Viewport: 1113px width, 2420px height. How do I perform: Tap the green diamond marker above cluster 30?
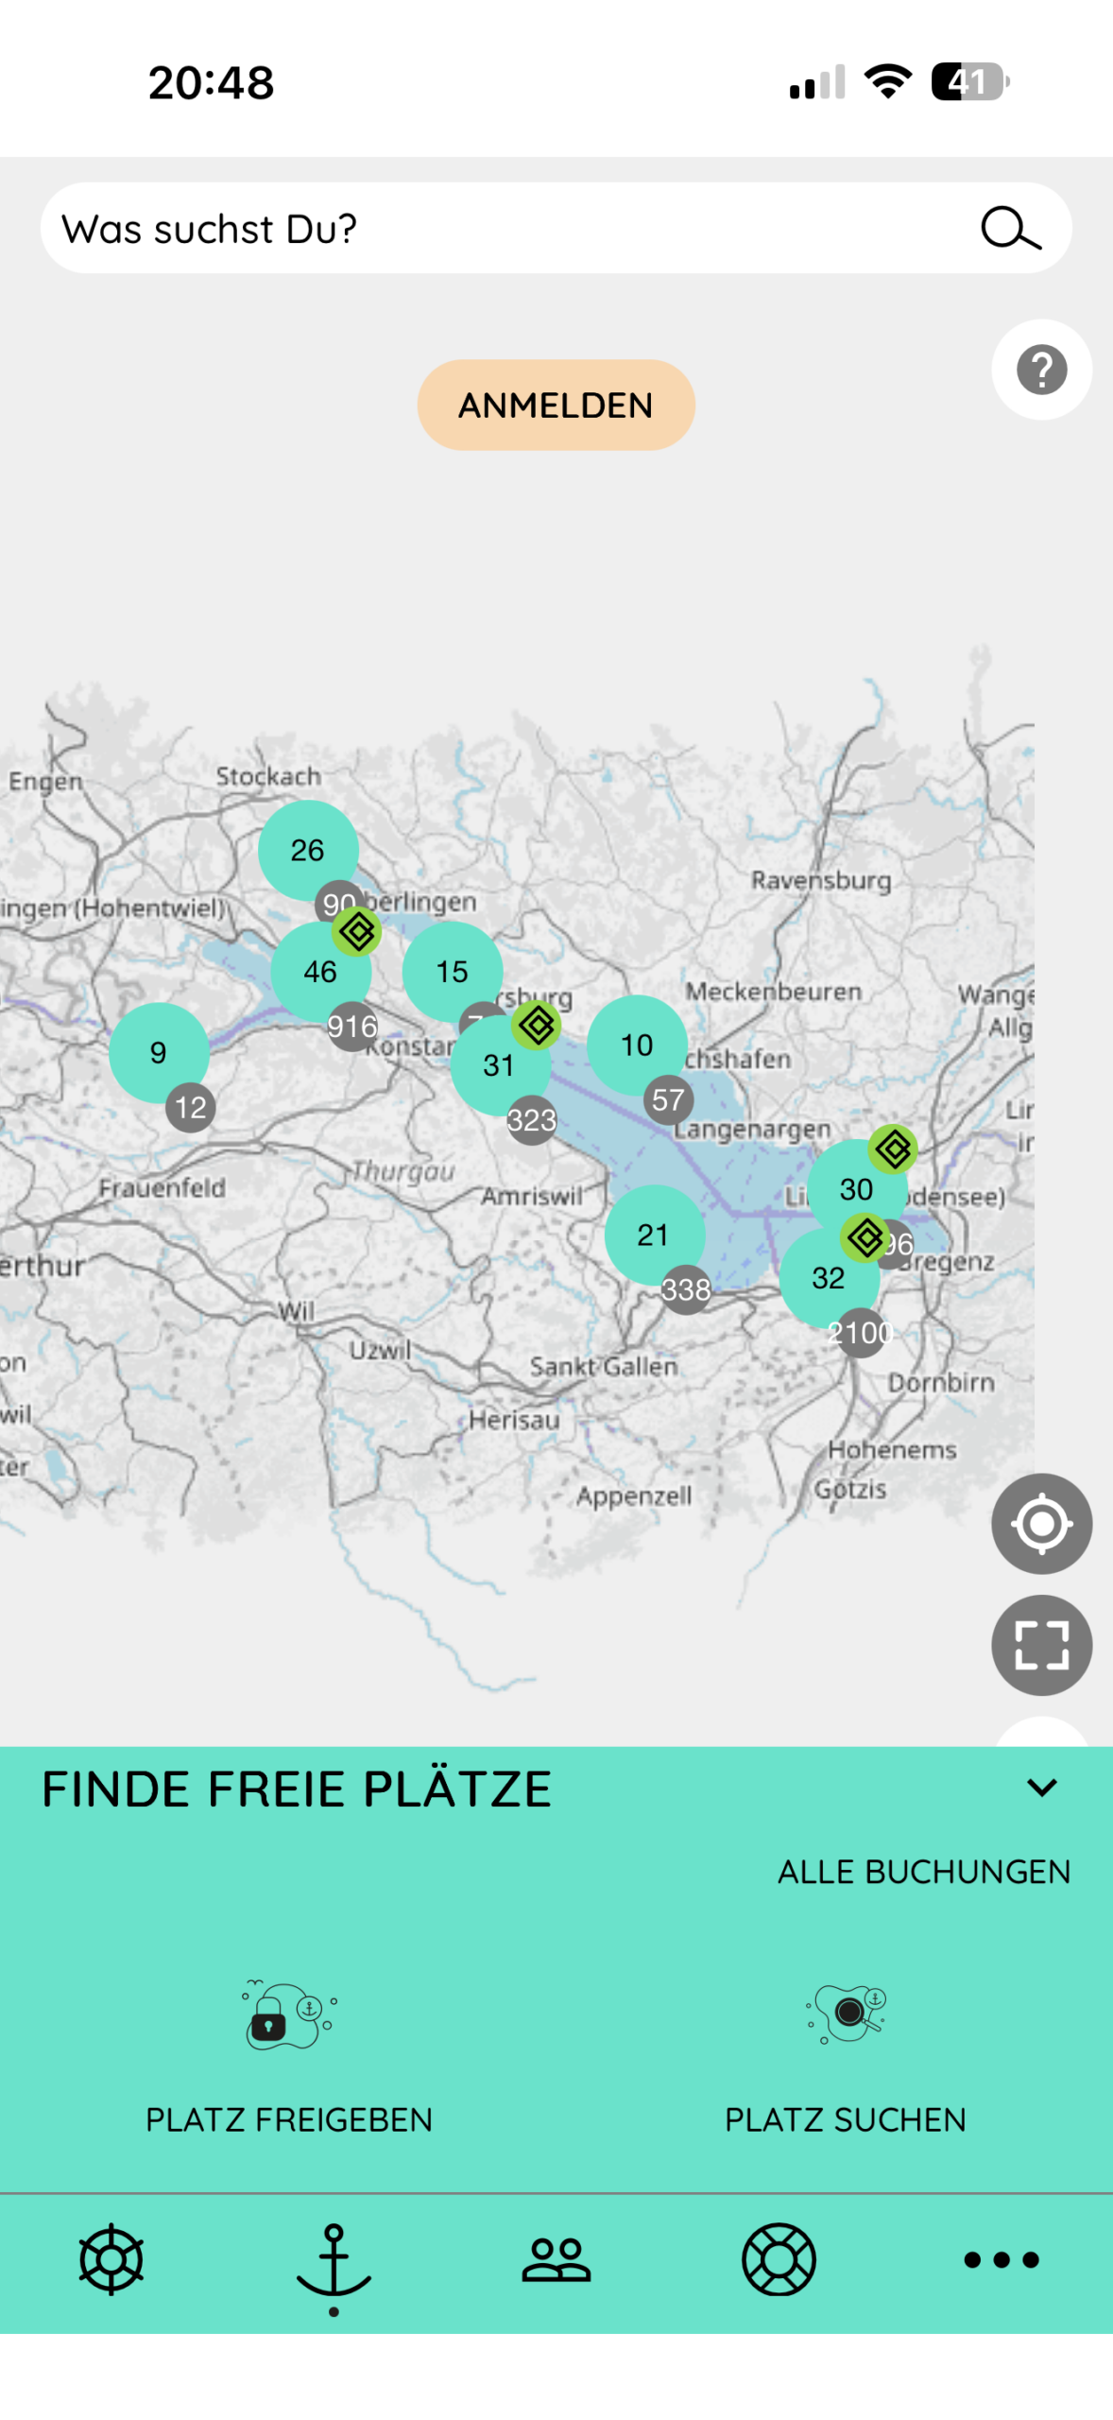click(892, 1149)
